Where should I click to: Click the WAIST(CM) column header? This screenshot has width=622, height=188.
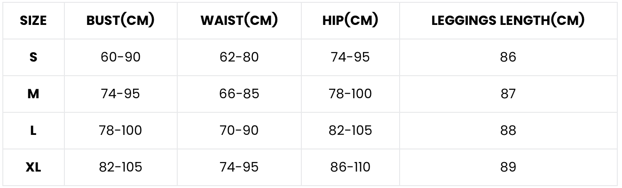(239, 21)
